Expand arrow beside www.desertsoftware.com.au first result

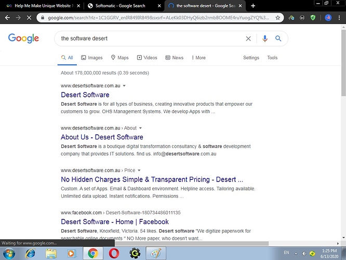(x=124, y=86)
